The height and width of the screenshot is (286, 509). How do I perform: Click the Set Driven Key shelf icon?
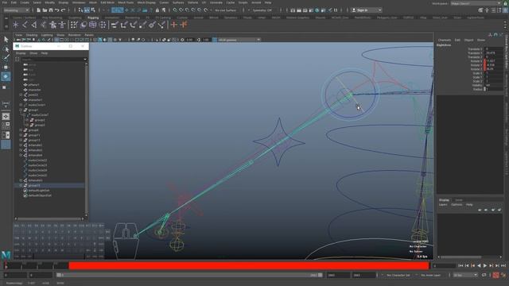pos(184,25)
